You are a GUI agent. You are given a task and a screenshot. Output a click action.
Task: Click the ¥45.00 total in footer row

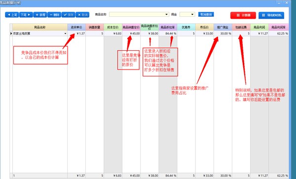131,176
